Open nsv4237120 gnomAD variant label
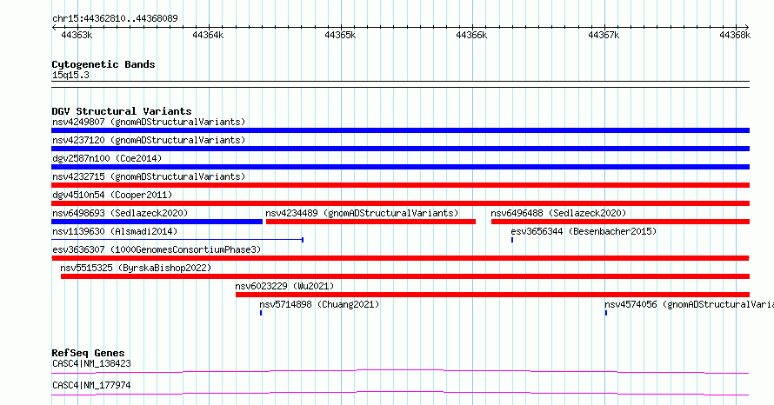 point(149,140)
